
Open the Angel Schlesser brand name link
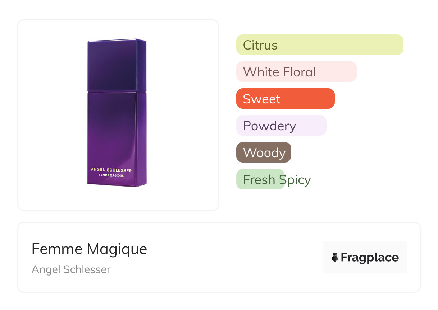pos(71,269)
